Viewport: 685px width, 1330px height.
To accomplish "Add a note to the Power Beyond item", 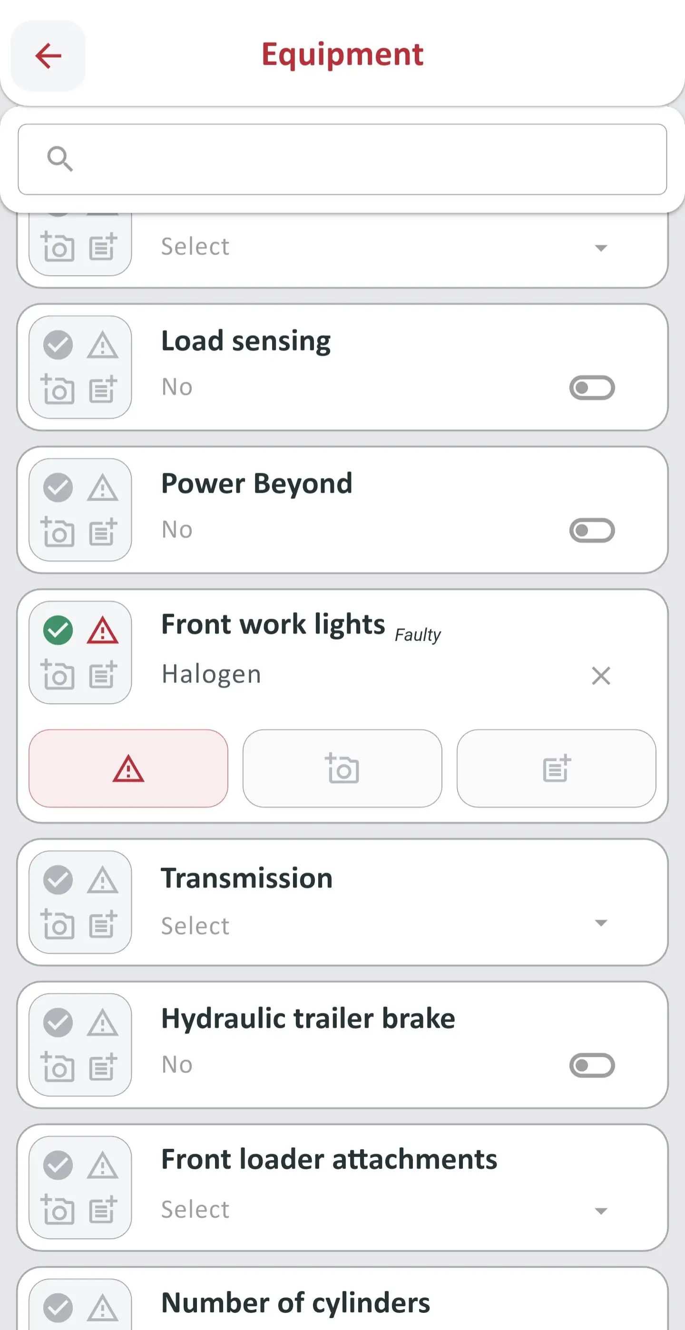I will (x=103, y=532).
